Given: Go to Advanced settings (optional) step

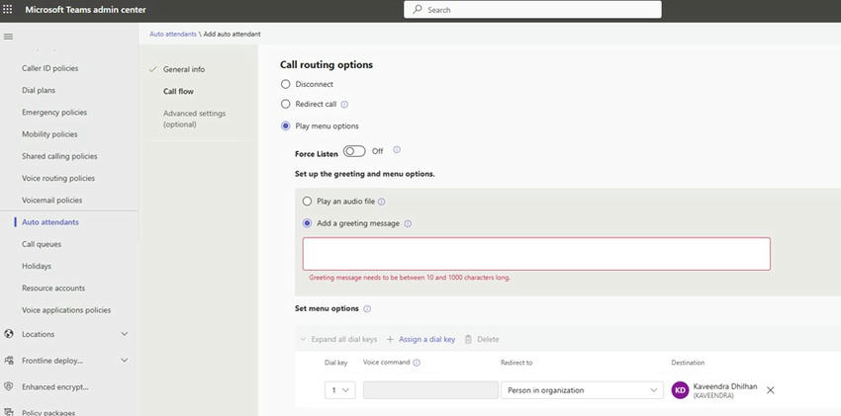Looking at the screenshot, I should click(x=195, y=119).
